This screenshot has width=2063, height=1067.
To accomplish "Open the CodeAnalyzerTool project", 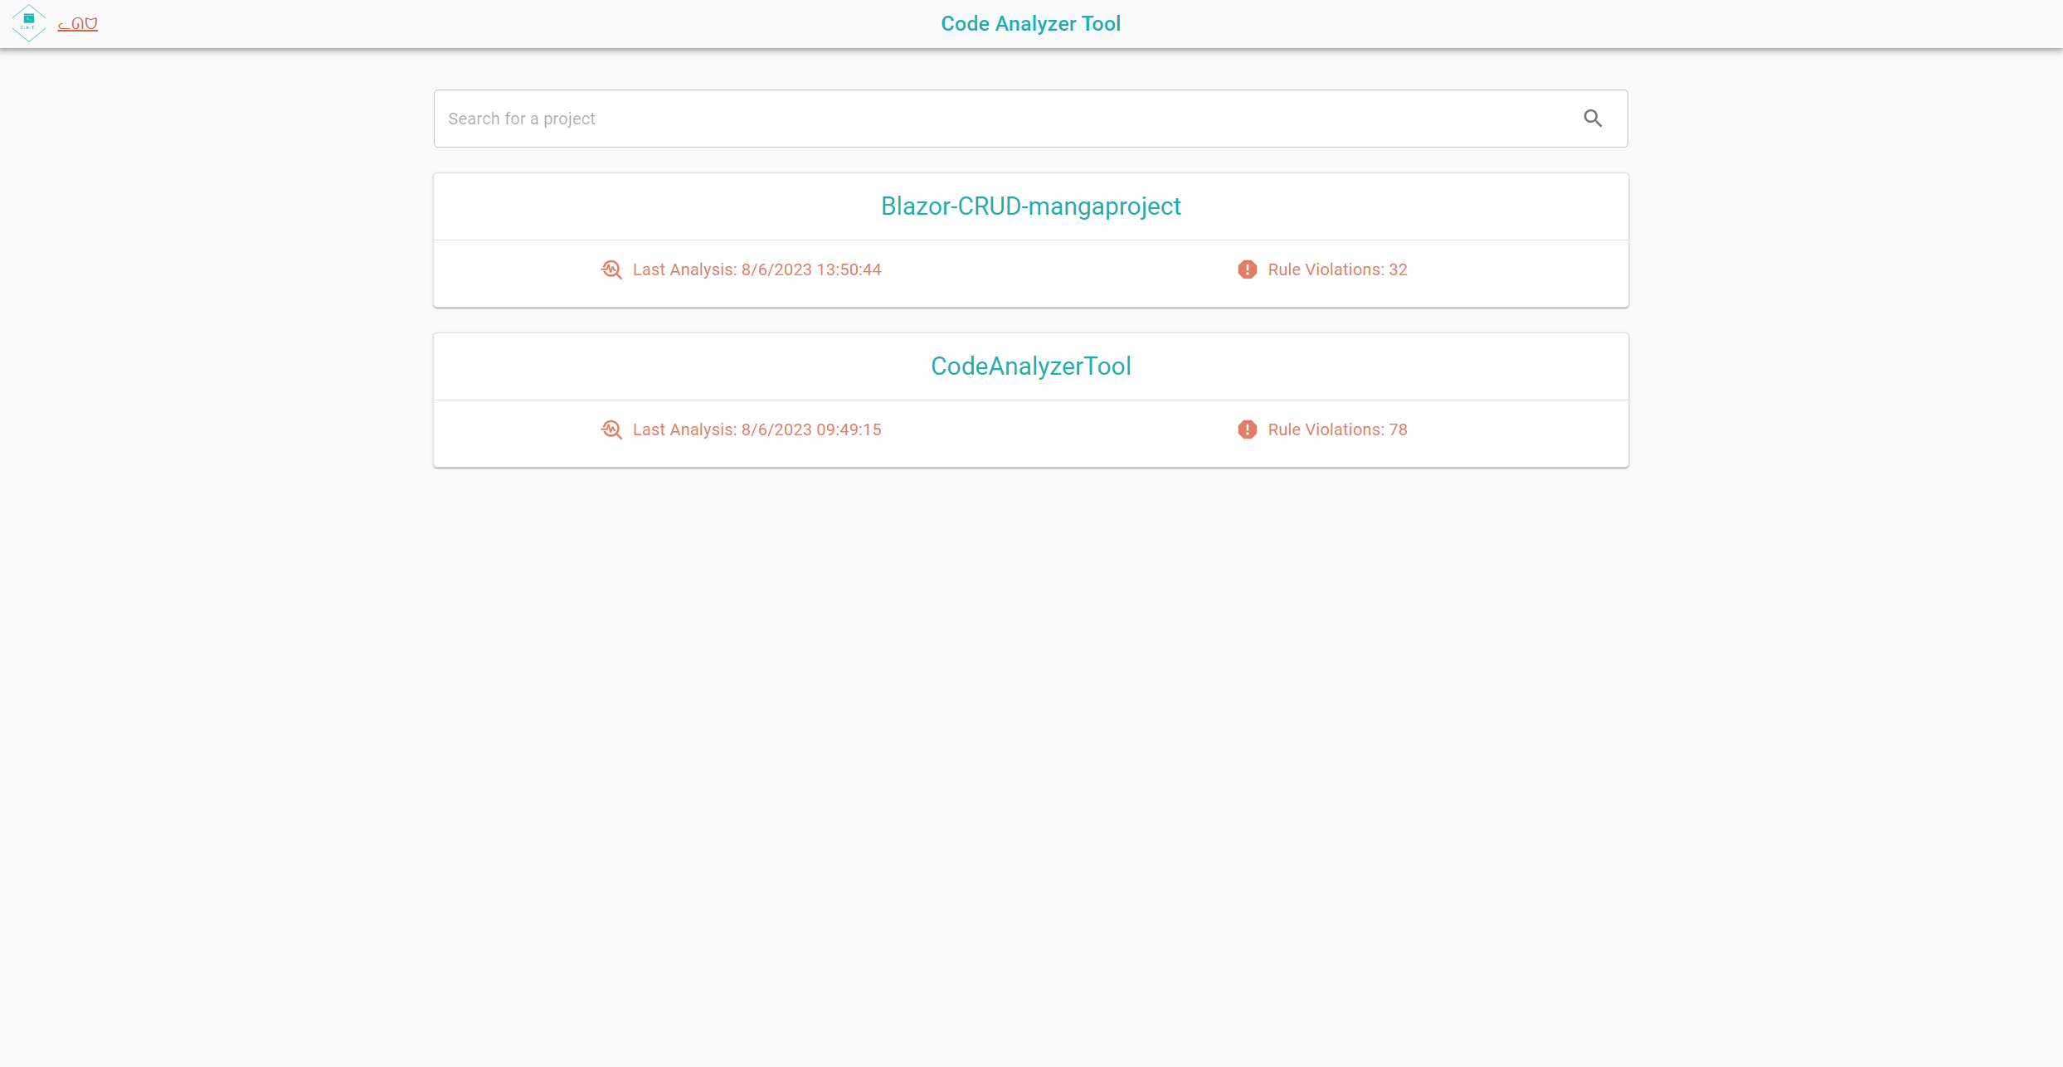I will tap(1030, 366).
